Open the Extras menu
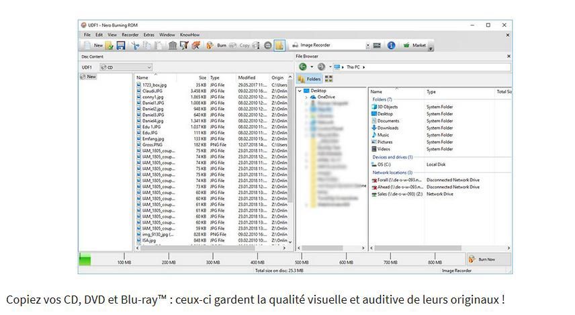575x315 pixels. point(149,35)
